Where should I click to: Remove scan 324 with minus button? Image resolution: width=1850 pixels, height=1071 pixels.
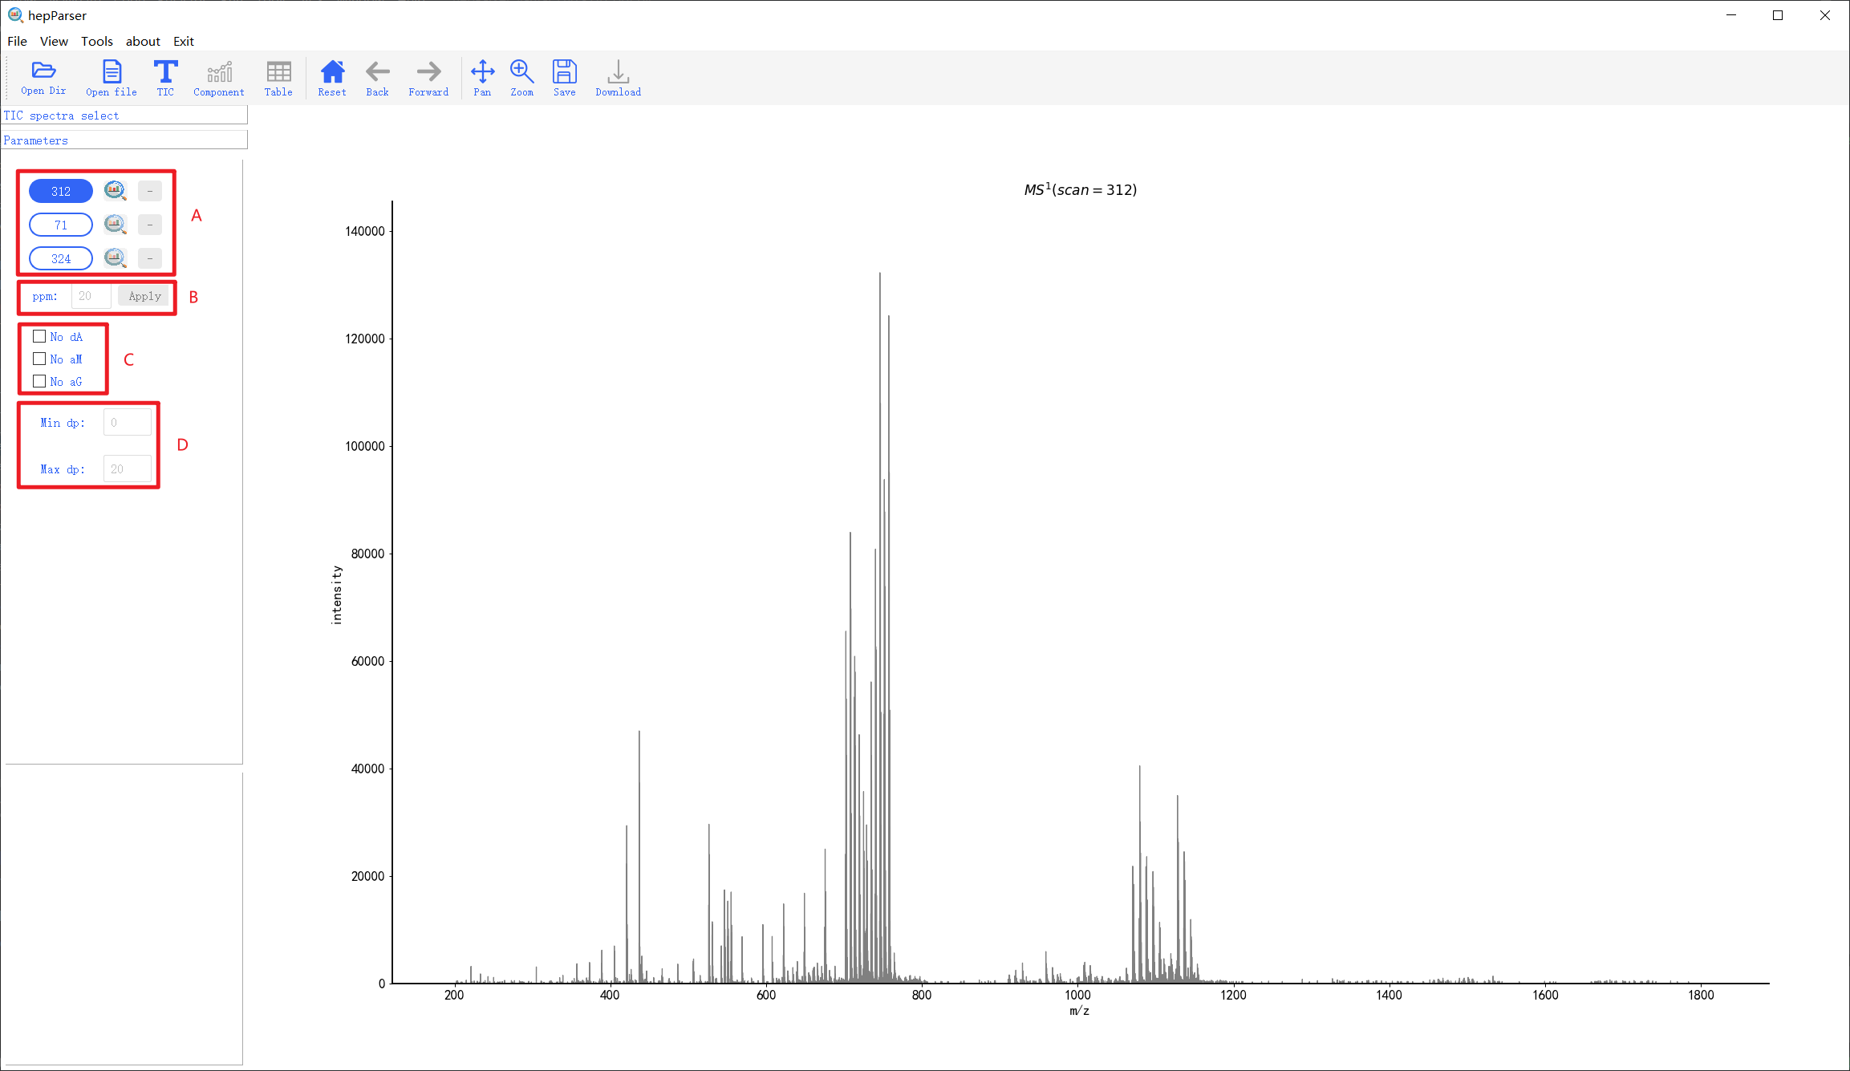150,258
